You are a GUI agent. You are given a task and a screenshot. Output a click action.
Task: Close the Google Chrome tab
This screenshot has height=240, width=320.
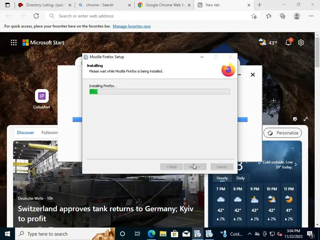189,5
